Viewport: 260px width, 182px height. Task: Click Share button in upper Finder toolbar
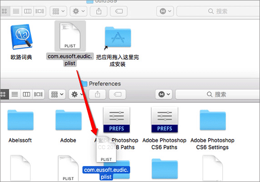[x=99, y=11]
